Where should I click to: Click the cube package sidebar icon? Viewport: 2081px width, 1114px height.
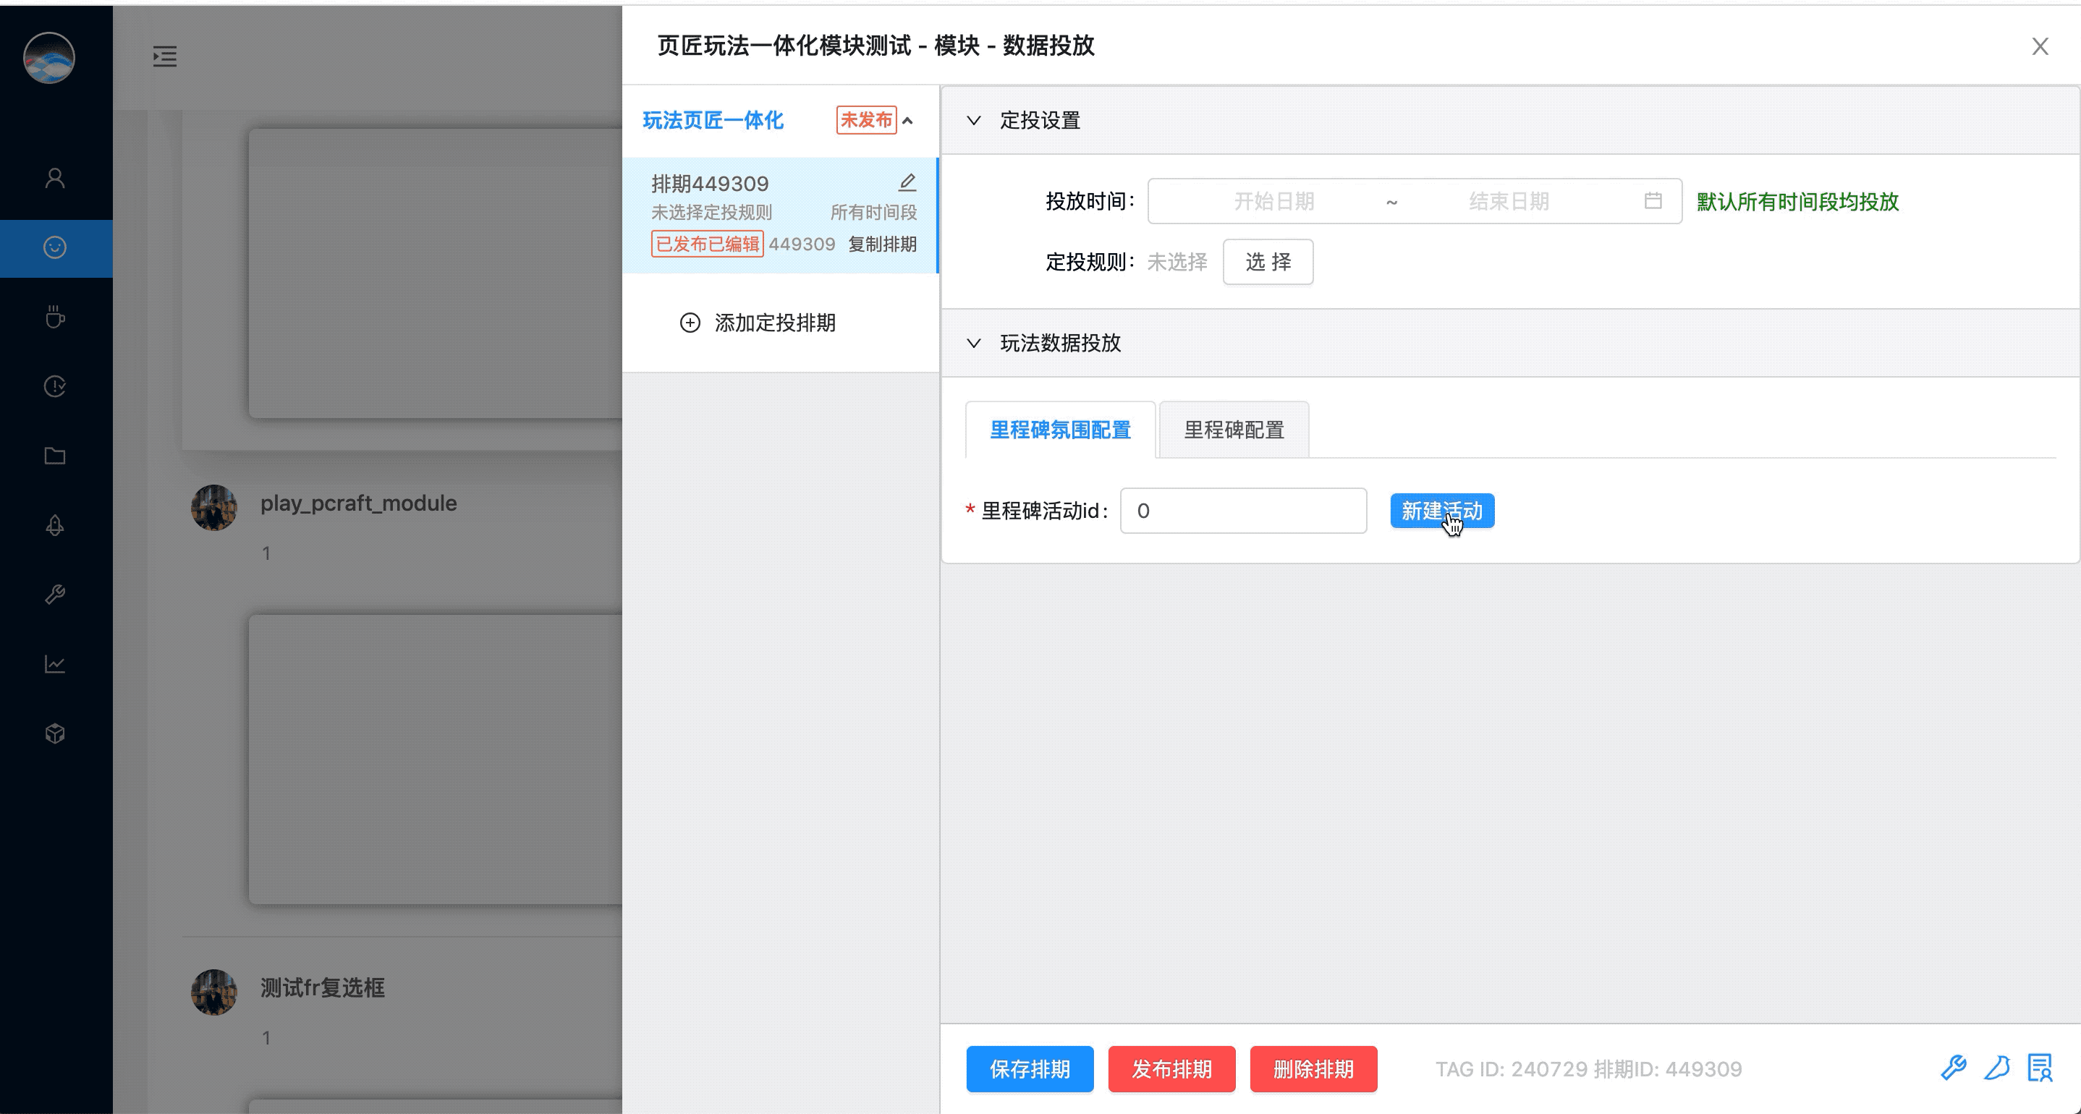click(x=55, y=734)
